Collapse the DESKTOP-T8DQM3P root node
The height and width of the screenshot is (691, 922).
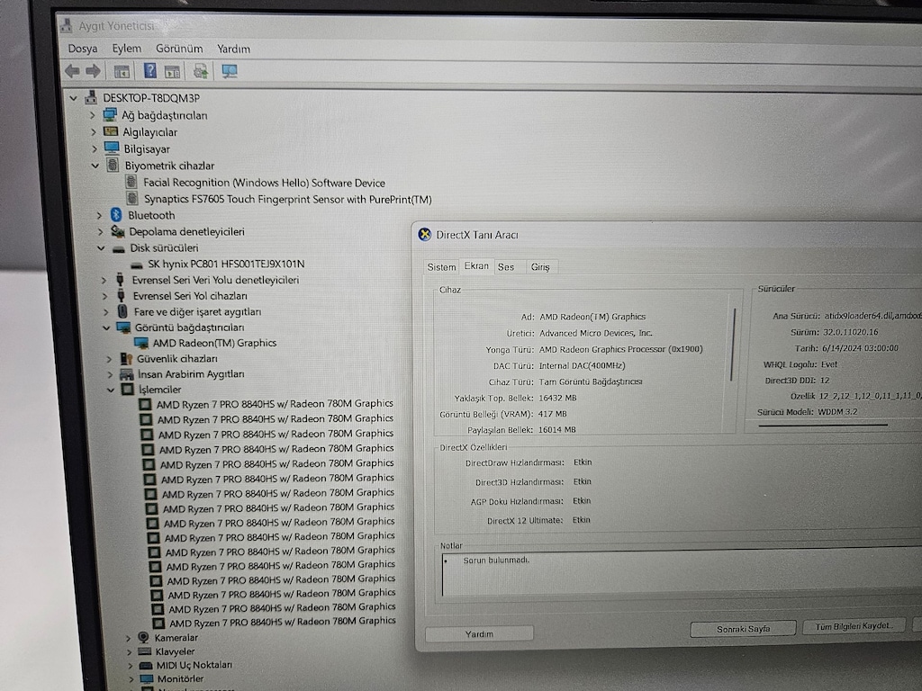[x=73, y=98]
